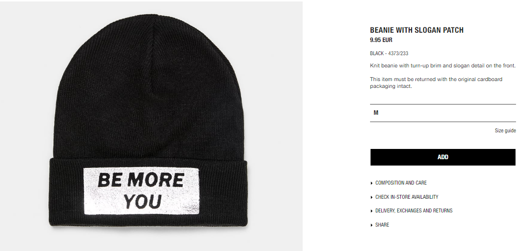The image size is (517, 251).
Task: Click the black ADD button
Action: pos(443,157)
